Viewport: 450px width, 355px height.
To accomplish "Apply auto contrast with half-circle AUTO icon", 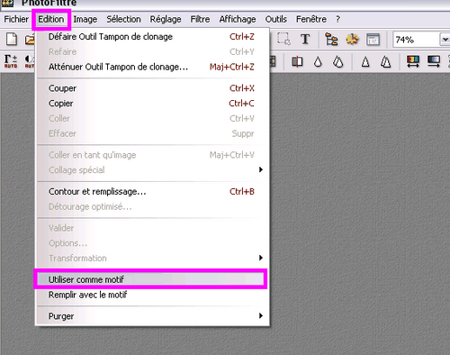I will [x=30, y=61].
